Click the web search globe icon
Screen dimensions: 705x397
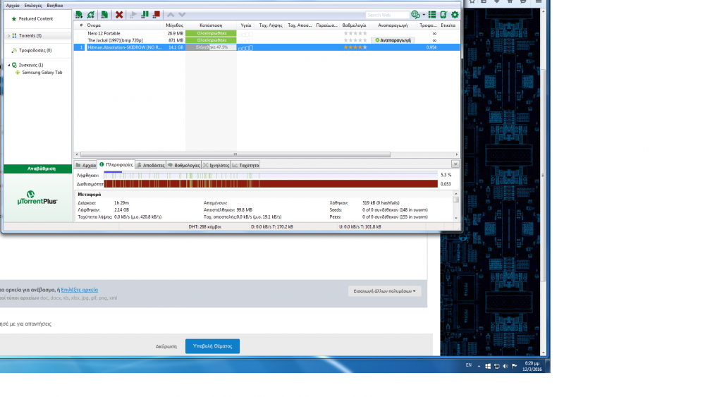tap(415, 15)
